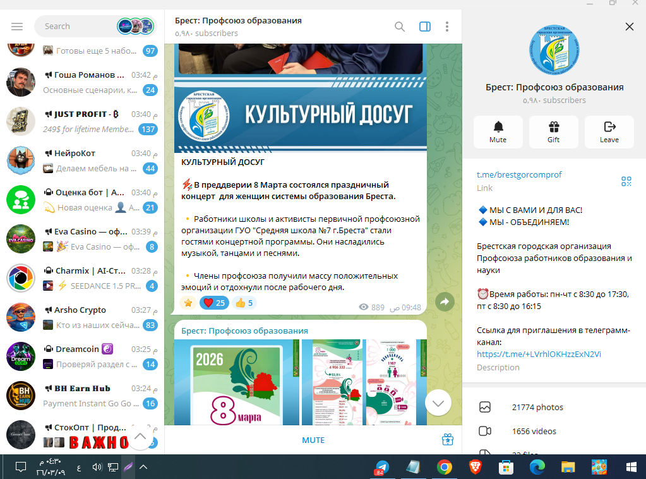Toggle the thumbs-up reaction with 5 count
Image resolution: width=646 pixels, height=479 pixels.
tap(244, 303)
